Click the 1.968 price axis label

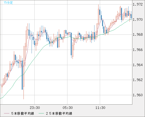[138, 35]
